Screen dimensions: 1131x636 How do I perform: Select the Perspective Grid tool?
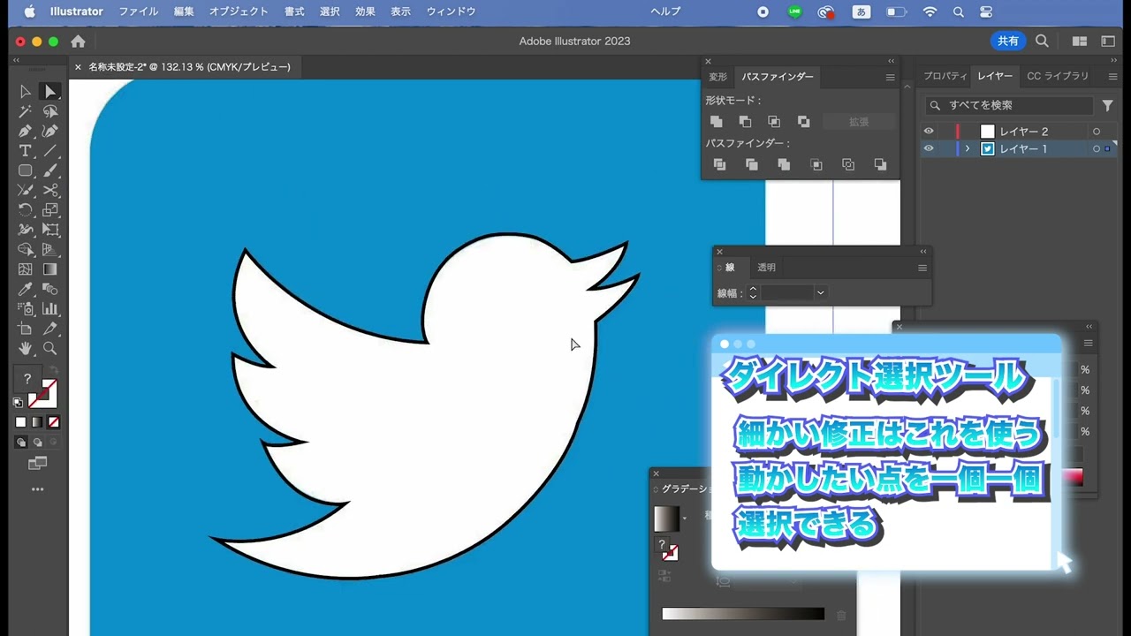coord(50,250)
